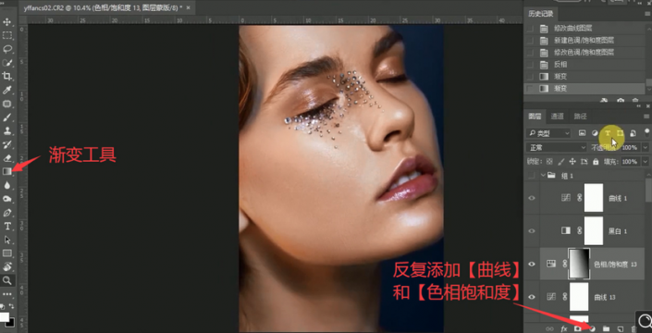Select the Pen tool
652x333 pixels.
point(7,213)
